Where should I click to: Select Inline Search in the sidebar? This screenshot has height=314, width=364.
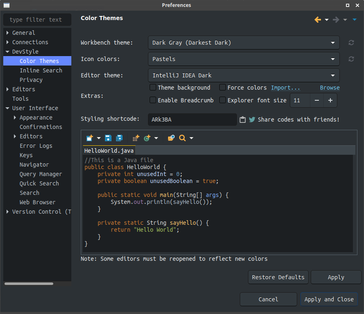(x=41, y=70)
